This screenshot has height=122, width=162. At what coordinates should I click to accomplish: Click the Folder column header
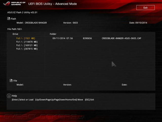(x=53, y=34)
